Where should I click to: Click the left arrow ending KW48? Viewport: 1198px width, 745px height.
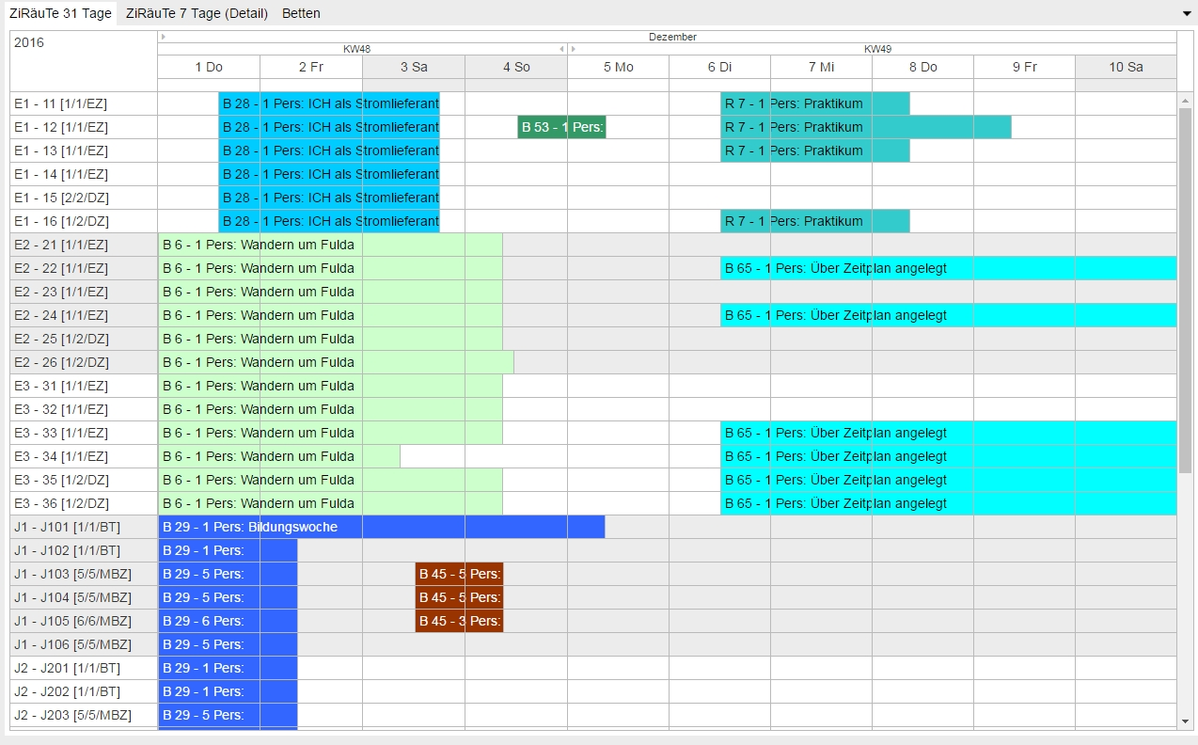click(x=561, y=49)
